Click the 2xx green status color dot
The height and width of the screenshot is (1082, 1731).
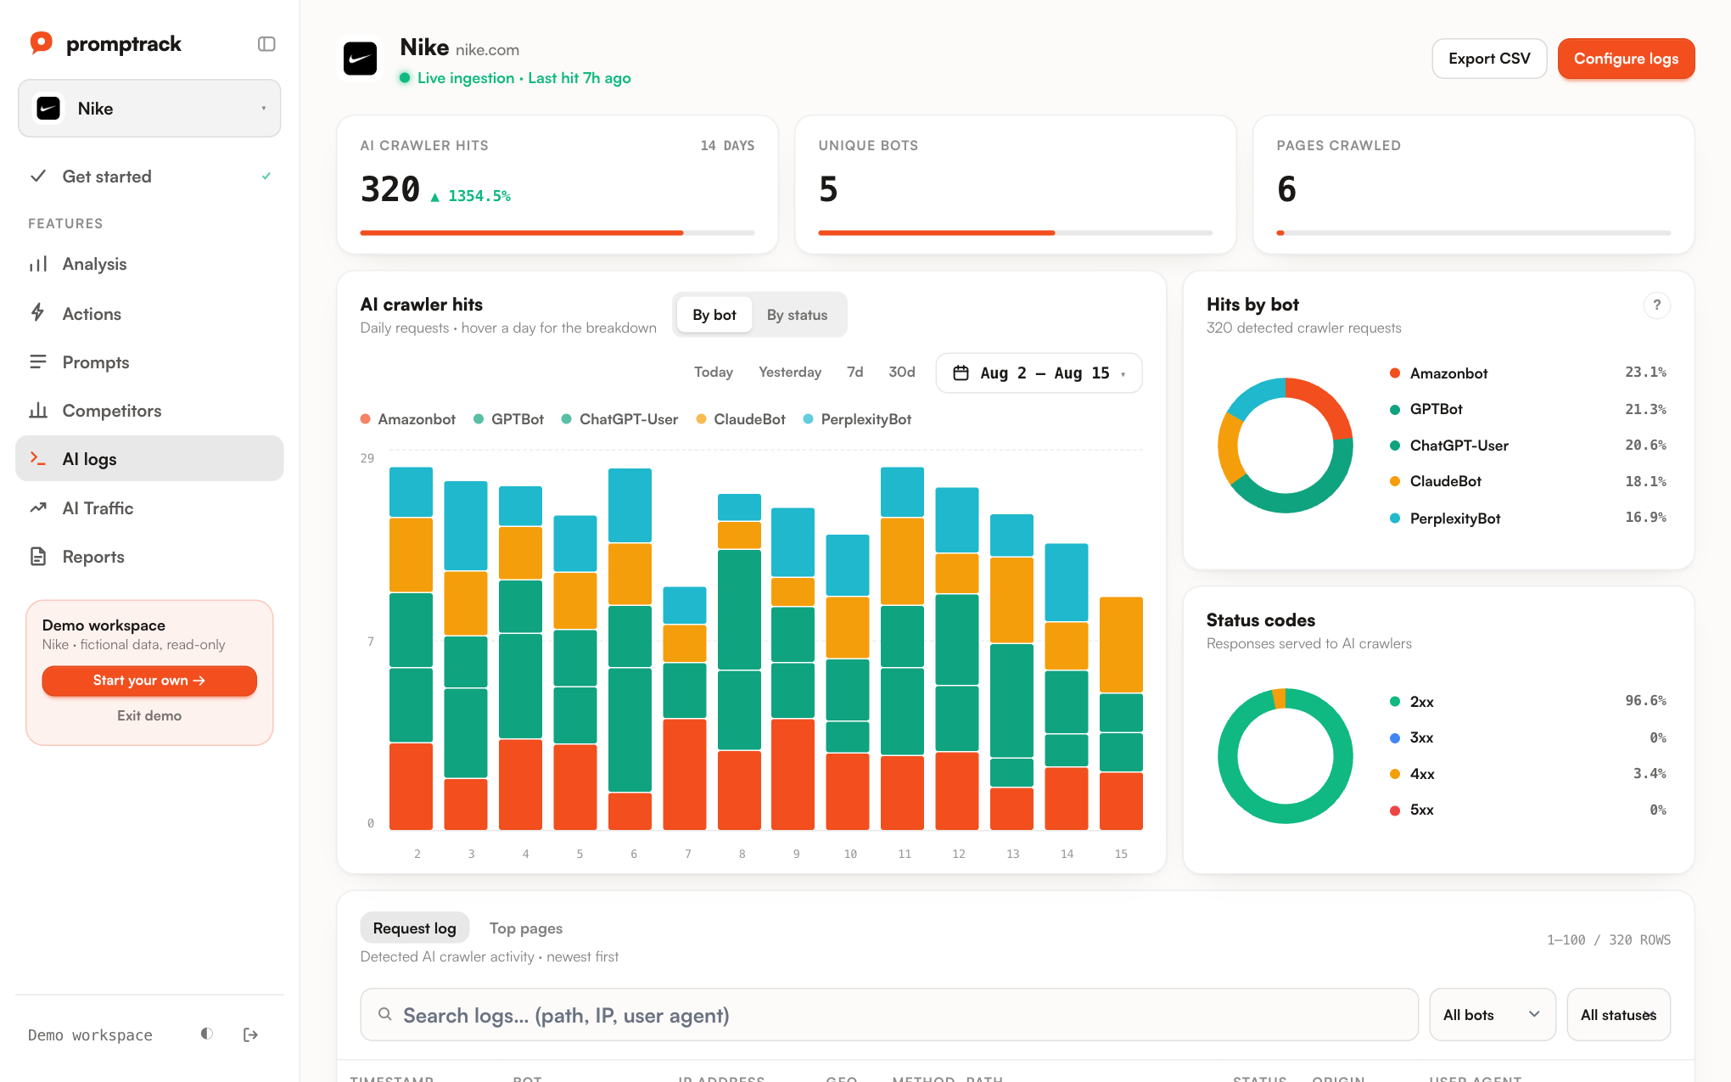click(1394, 702)
